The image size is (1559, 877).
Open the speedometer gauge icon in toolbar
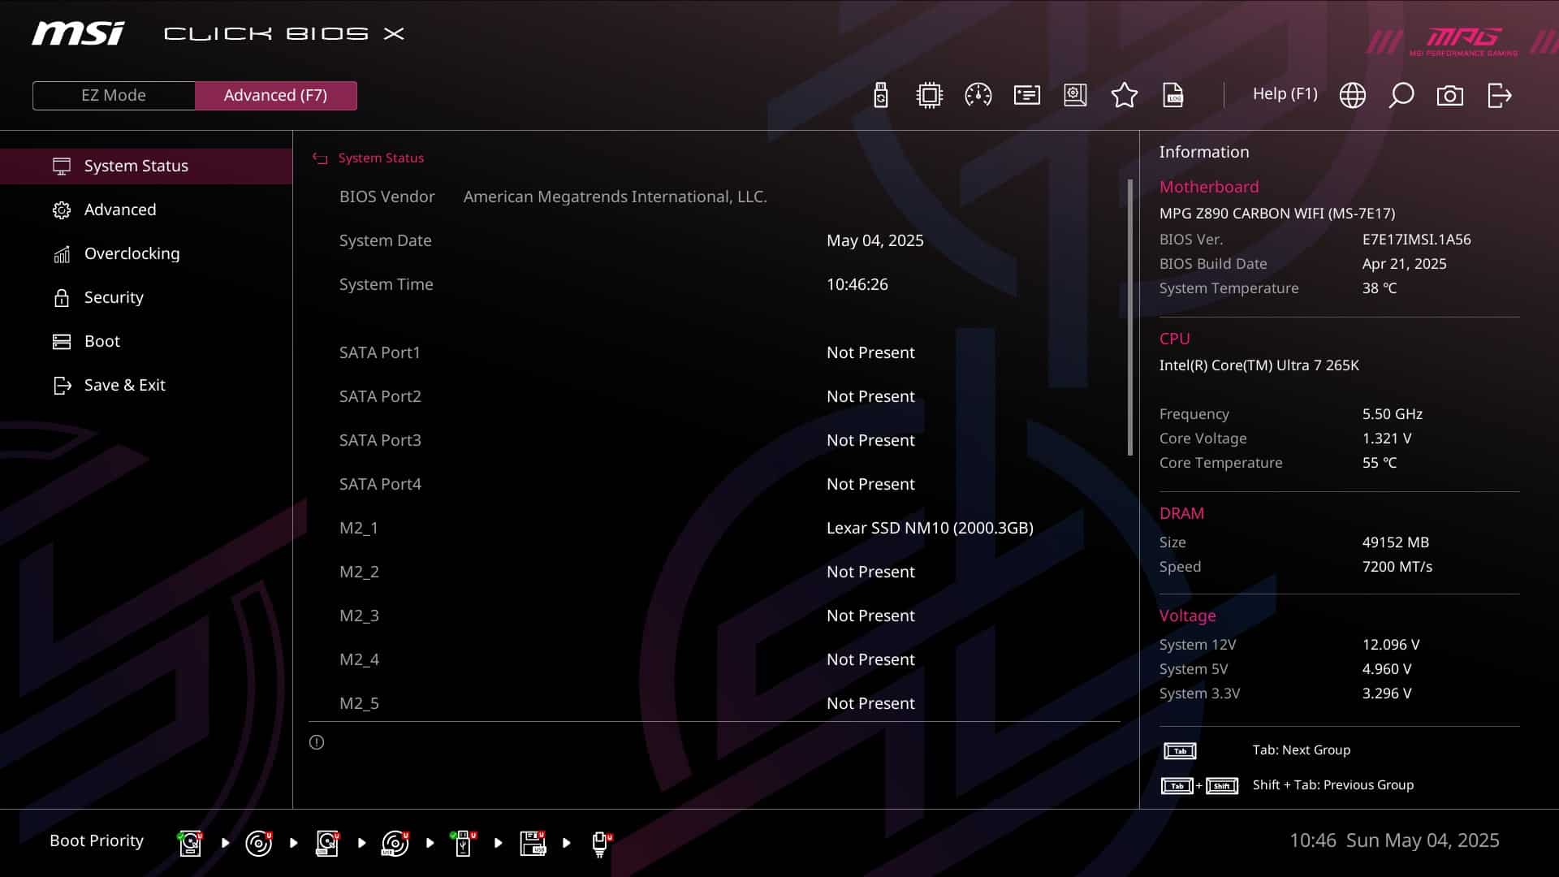click(978, 95)
